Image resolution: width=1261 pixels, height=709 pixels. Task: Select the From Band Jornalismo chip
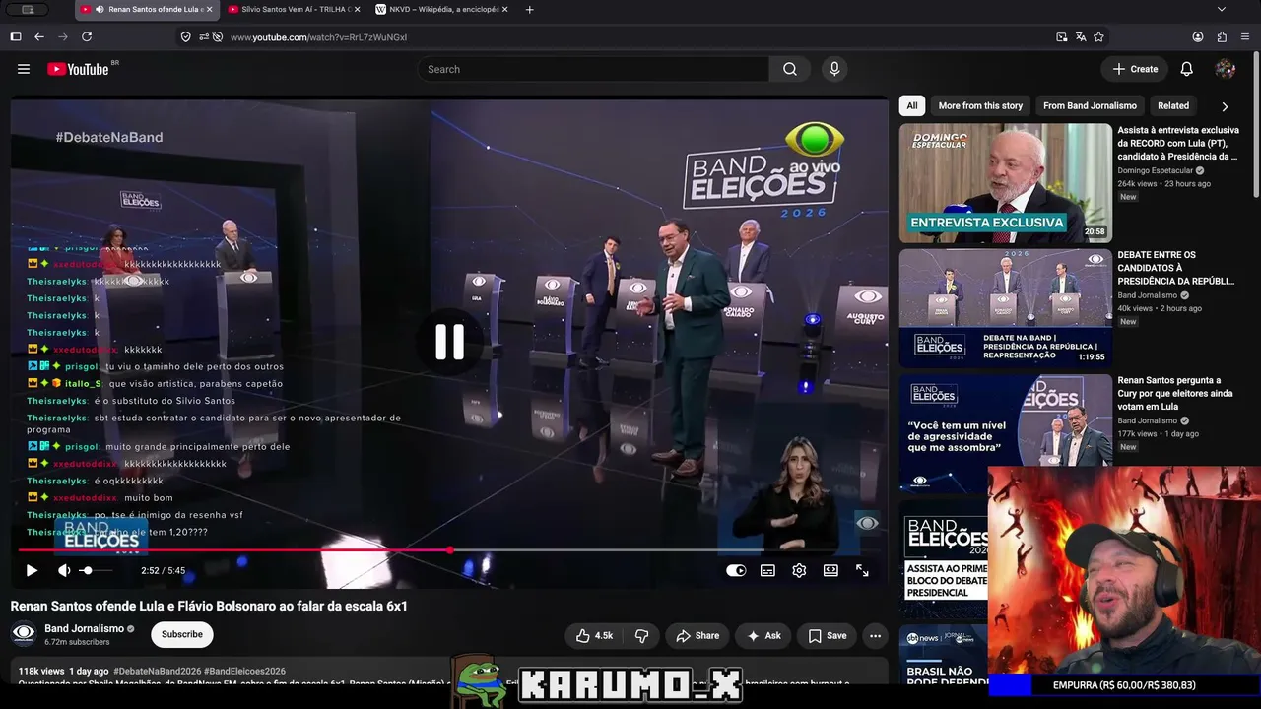[1090, 105]
